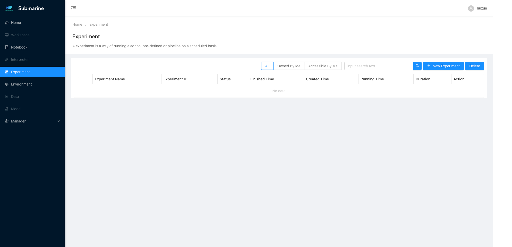Image resolution: width=512 pixels, height=247 pixels.
Task: Open the Environment menu item
Action: point(32,84)
